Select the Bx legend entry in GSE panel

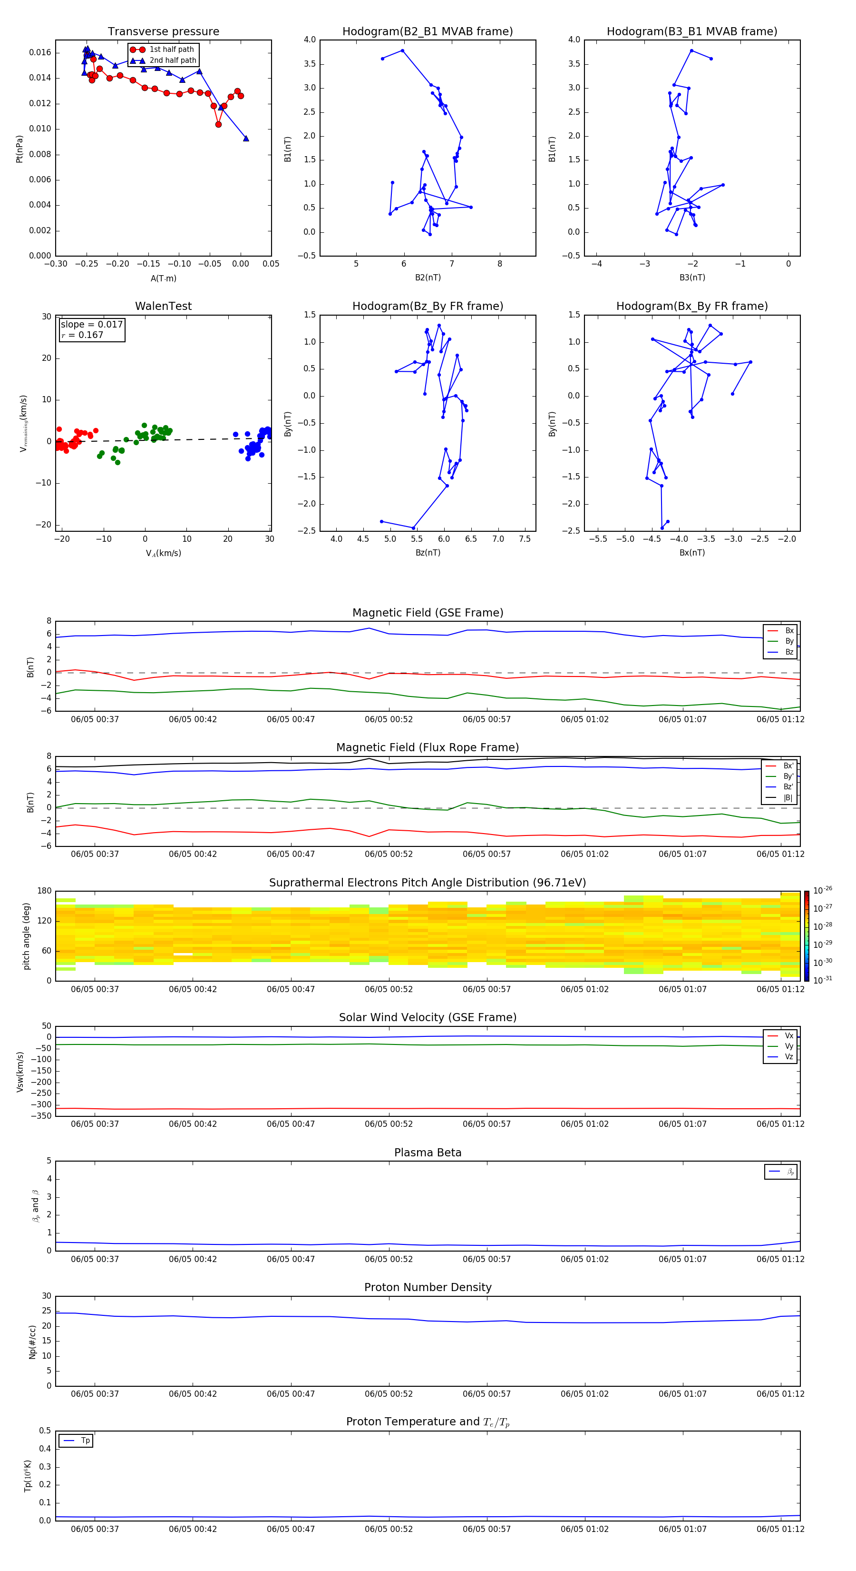click(x=780, y=631)
